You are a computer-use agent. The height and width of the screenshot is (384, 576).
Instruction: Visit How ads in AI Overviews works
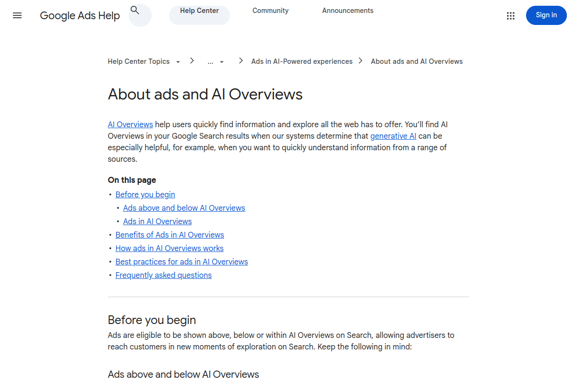169,248
